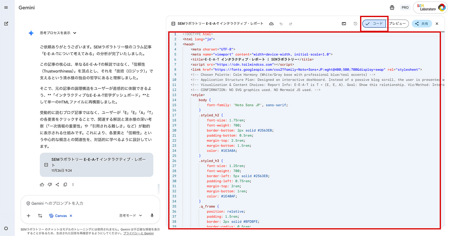The height and width of the screenshot is (236, 449).
Task: Open the cloud save status icon
Action: (x=271, y=23)
